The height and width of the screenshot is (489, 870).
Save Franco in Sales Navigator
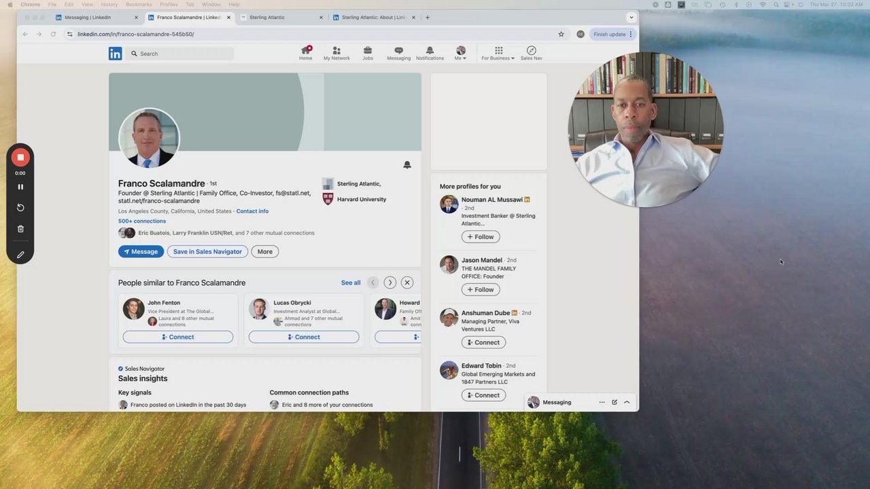tap(207, 251)
